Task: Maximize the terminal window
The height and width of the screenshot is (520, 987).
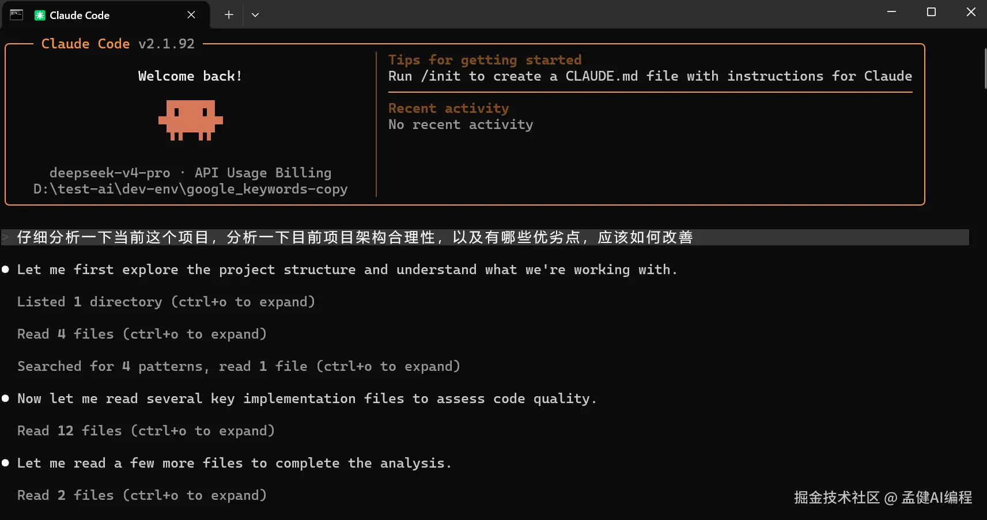Action: [x=931, y=12]
